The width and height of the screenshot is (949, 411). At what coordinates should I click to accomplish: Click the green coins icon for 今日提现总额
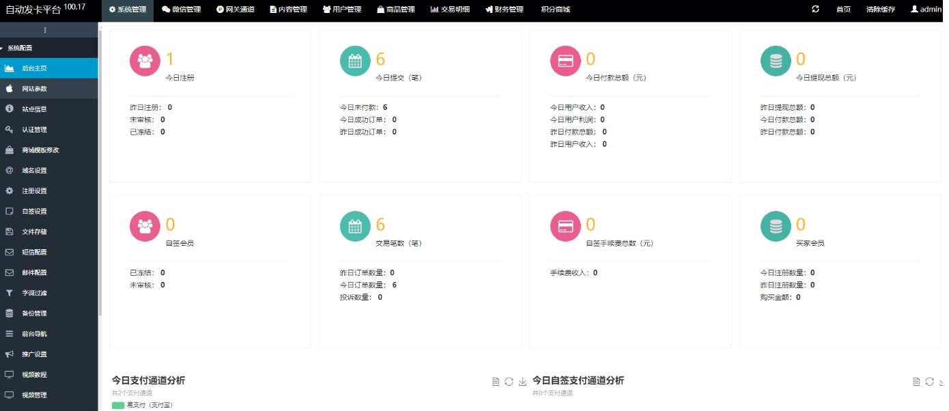pos(776,61)
